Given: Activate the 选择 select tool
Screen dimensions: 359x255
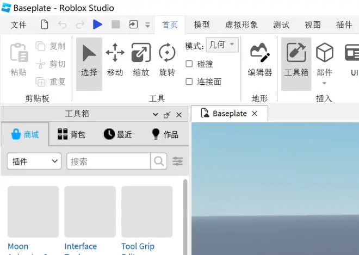Looking at the screenshot, I should pyautogui.click(x=89, y=64).
